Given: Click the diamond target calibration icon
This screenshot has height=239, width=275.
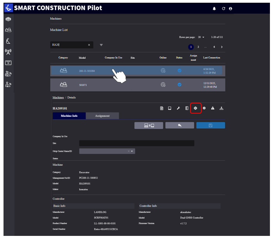Looking at the screenshot, I should (195, 108).
